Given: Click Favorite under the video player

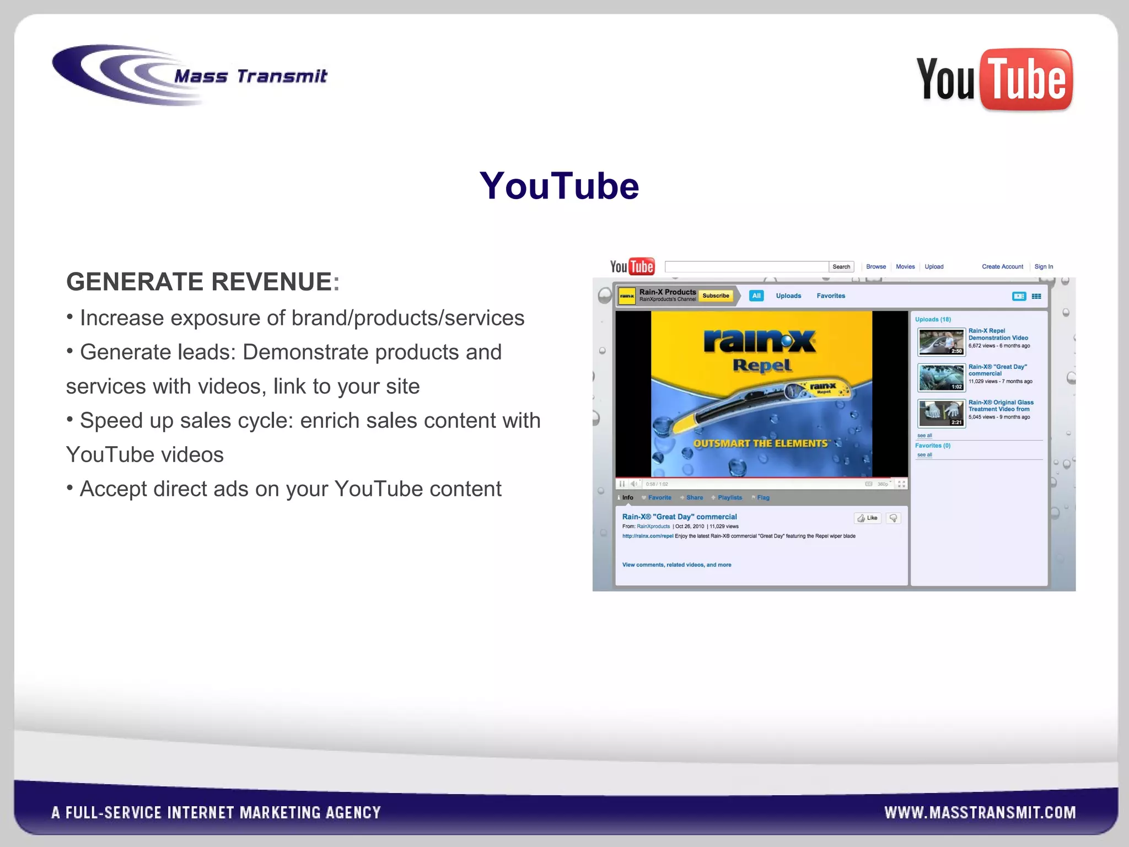Looking at the screenshot, I should (x=657, y=497).
